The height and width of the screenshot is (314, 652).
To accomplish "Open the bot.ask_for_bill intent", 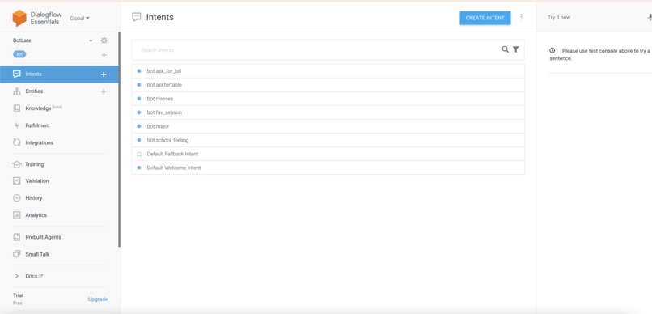I will pos(328,71).
